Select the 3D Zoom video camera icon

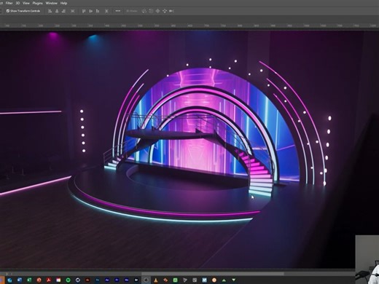click(171, 11)
